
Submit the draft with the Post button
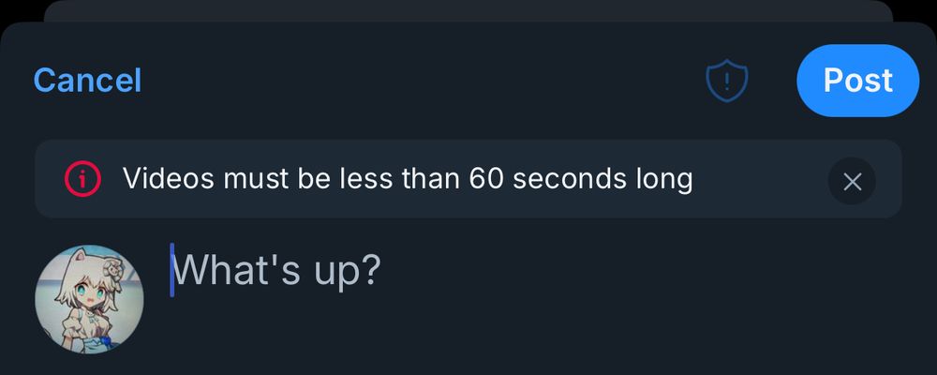pos(857,81)
